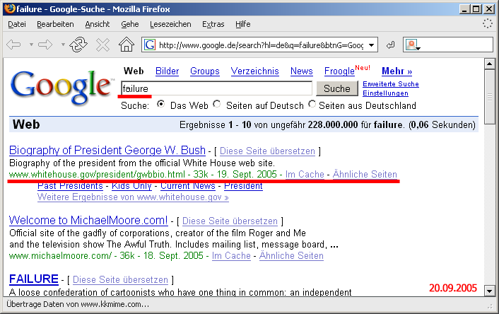
Task: Open the Past Presidents sublink
Action: coord(71,186)
